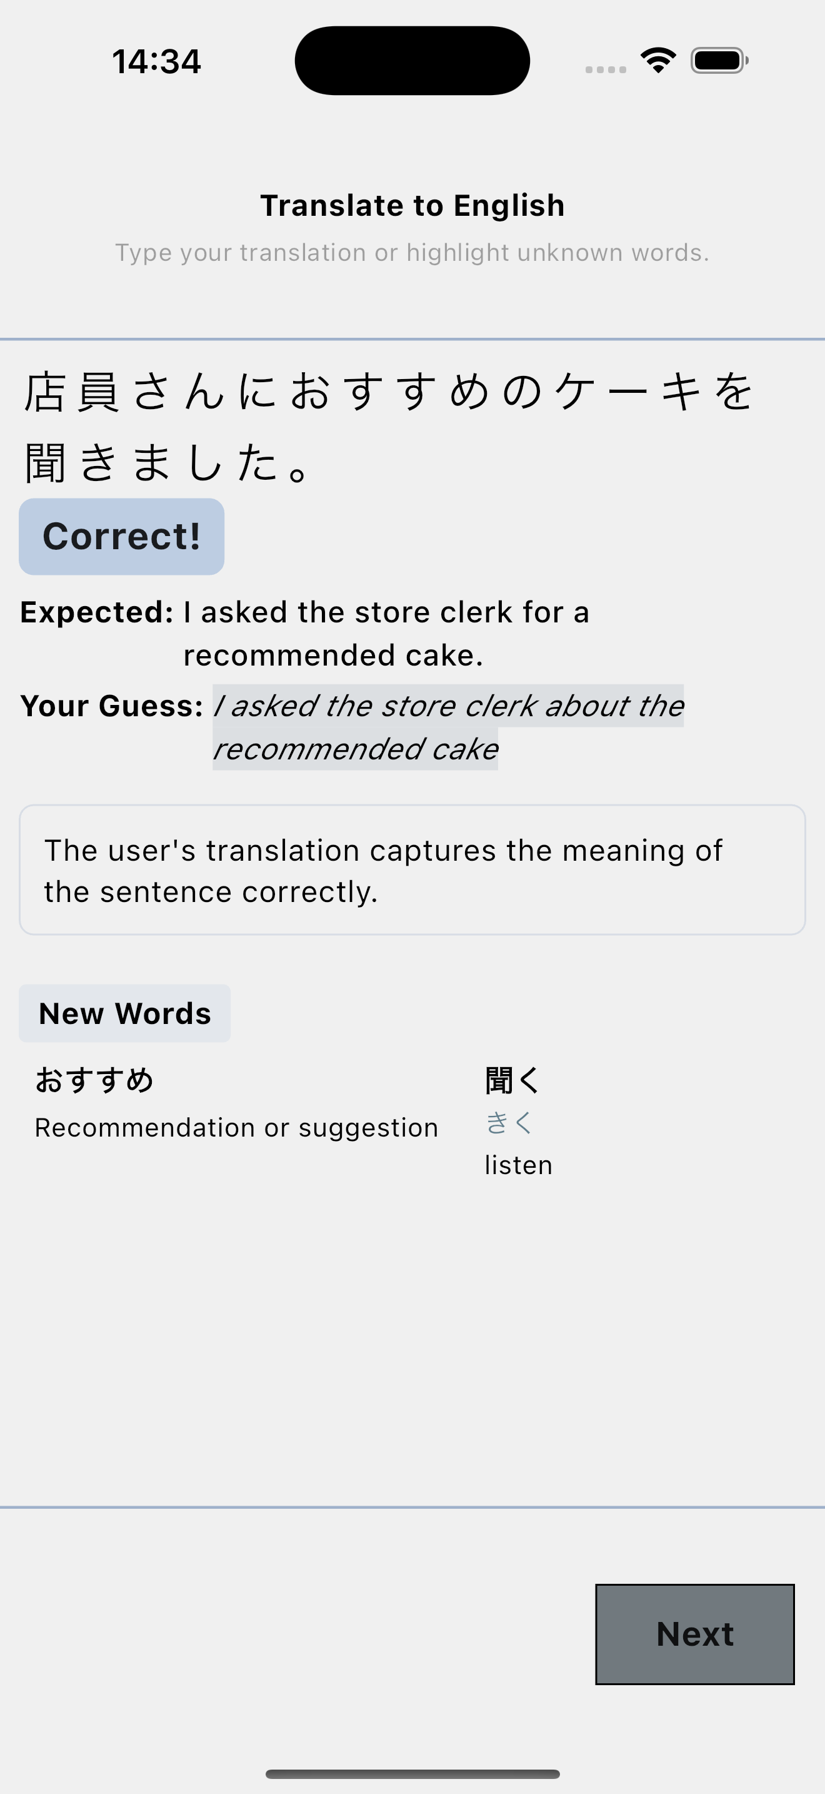Tap the 14:34 clock in status bar
This screenshot has width=825, height=1794.
[x=156, y=61]
